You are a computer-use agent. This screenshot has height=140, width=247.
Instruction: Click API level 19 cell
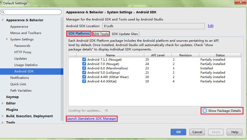pyautogui.click(x=147, y=81)
